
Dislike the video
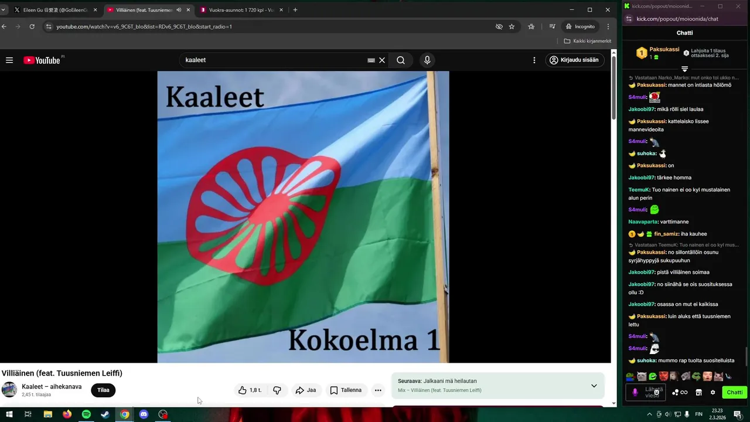[x=277, y=390]
